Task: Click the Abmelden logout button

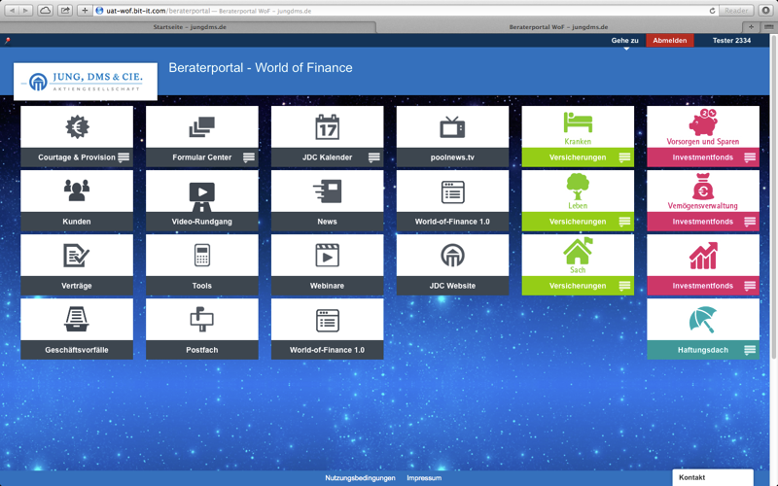Action: 670,41
